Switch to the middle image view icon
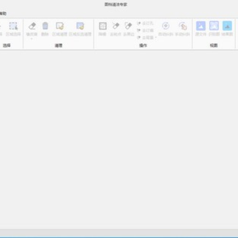 tap(214, 29)
